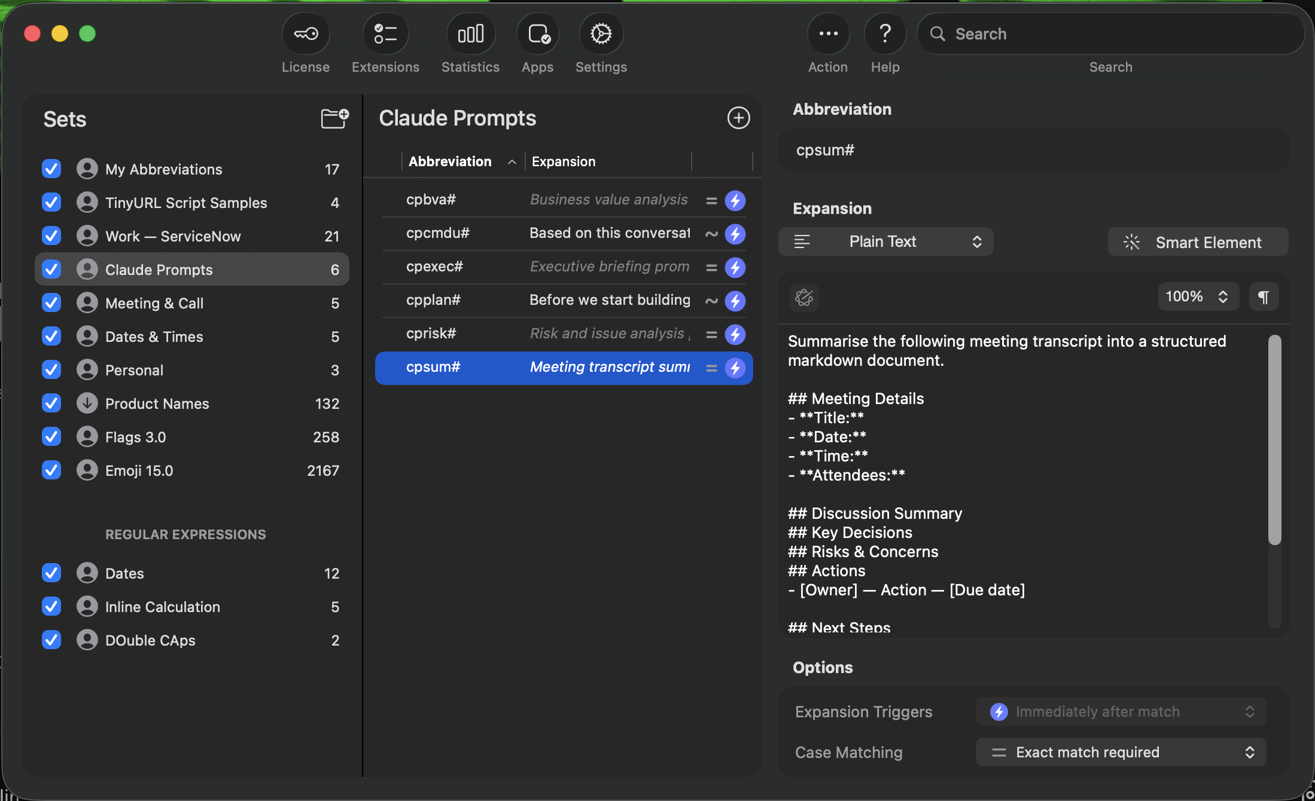Open the Emoji 15.0 set

191,470
